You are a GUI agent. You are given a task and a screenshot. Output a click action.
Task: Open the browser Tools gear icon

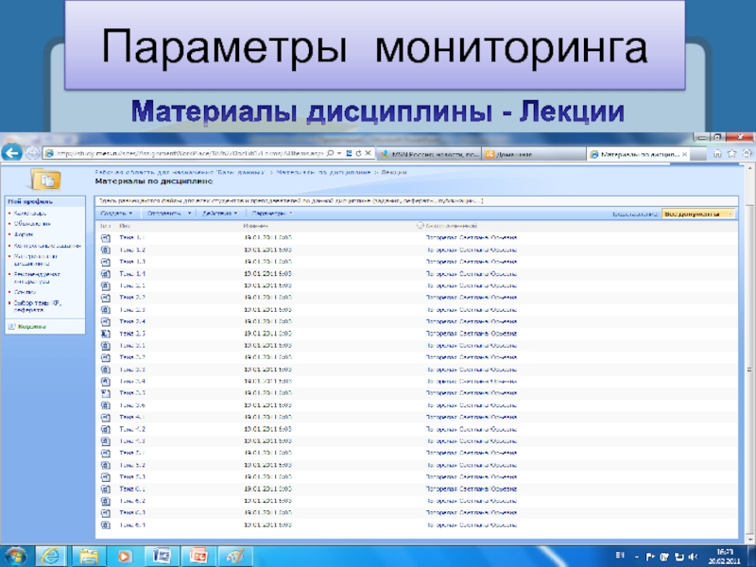pyautogui.click(x=747, y=153)
